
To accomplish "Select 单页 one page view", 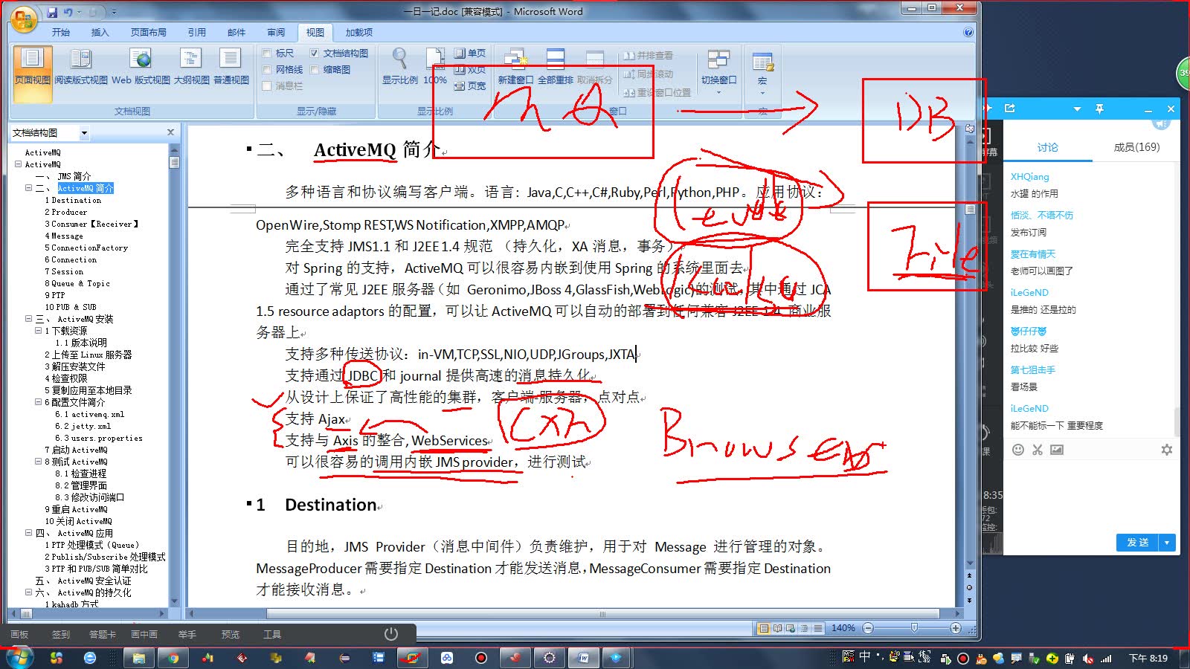I will coord(470,54).
